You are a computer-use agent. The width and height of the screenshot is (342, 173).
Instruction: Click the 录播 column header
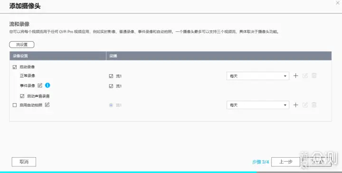(219, 56)
